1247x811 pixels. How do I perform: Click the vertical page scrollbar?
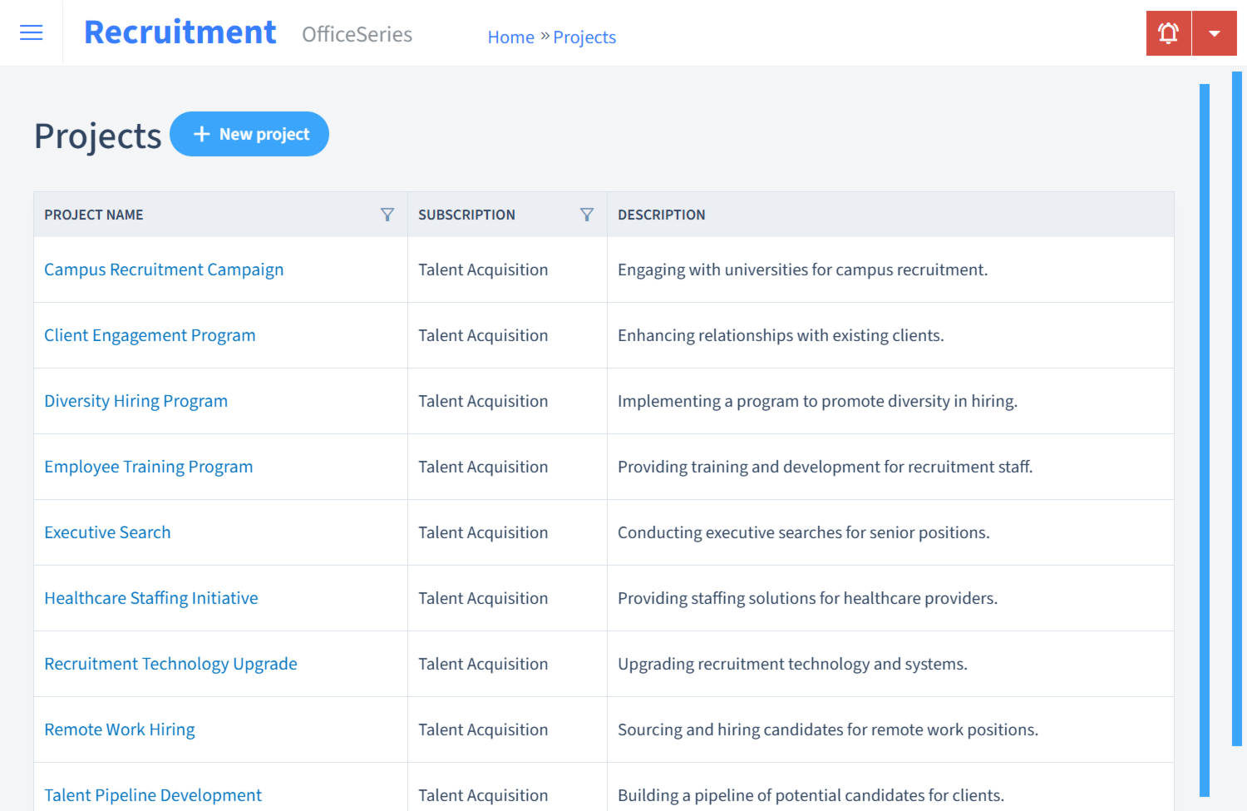coord(1240,416)
